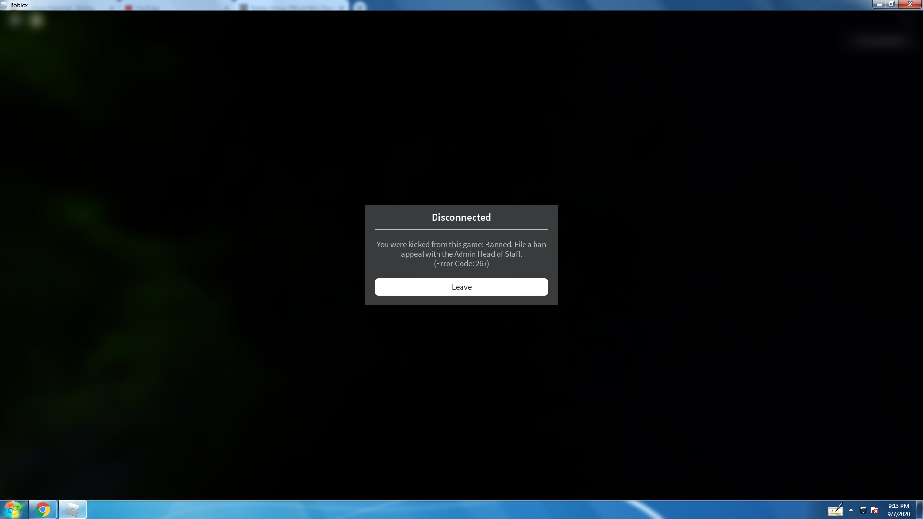The image size is (923, 519).
Task: Toggle the taskbar show desktop button
Action: (920, 509)
